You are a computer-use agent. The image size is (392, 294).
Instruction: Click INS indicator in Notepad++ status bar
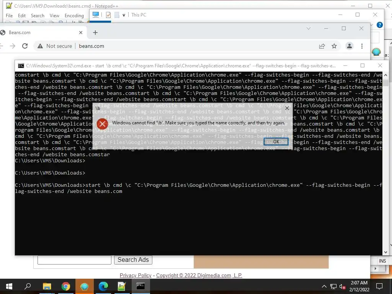click(382, 261)
